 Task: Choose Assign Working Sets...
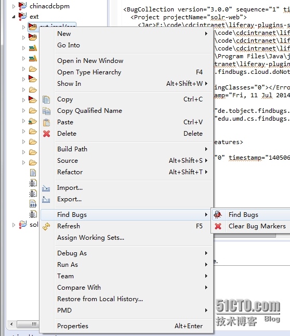click(134, 238)
